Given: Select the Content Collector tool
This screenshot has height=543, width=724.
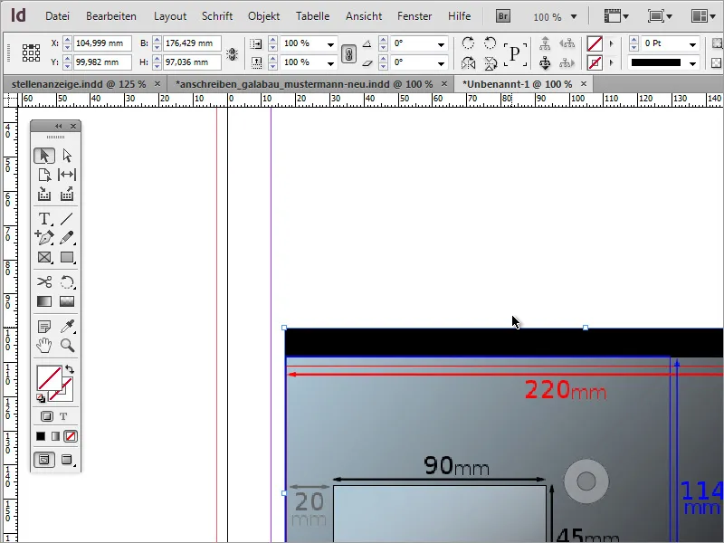Looking at the screenshot, I should click(x=44, y=194).
